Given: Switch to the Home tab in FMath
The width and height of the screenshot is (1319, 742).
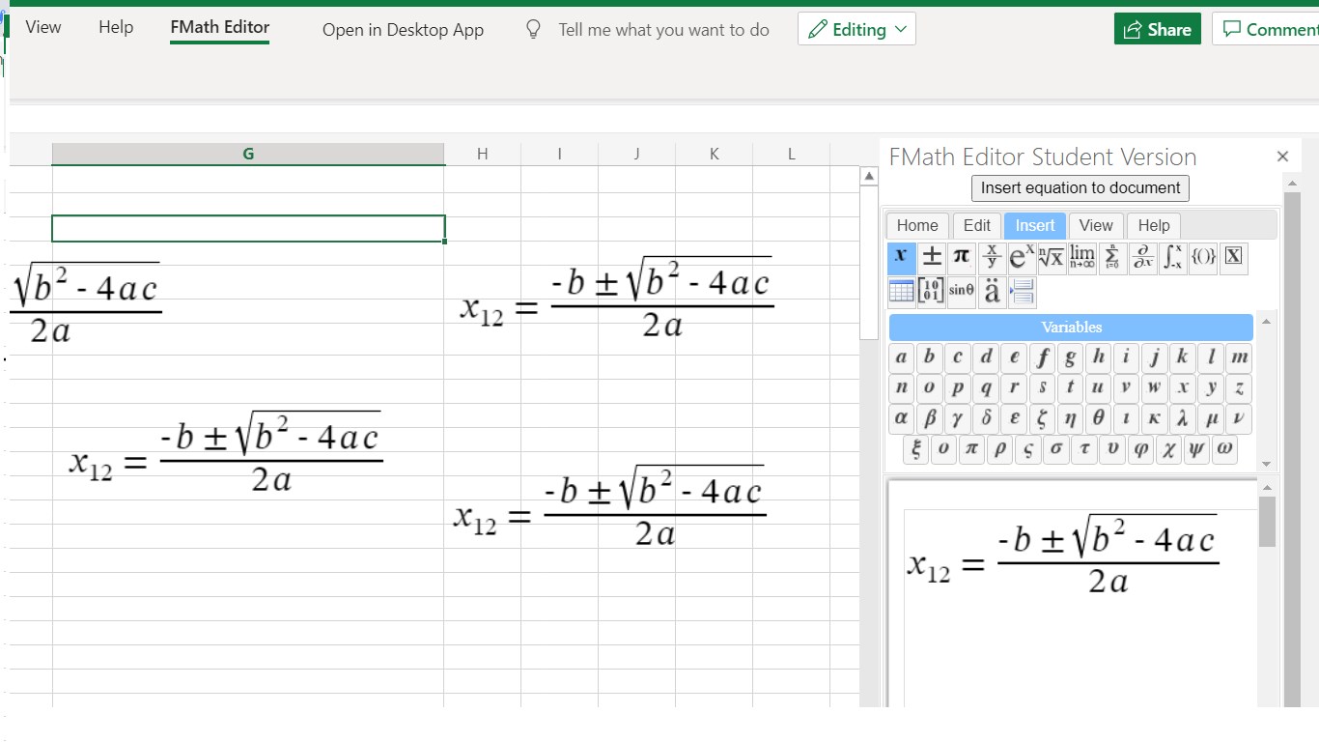Looking at the screenshot, I should pos(917,225).
